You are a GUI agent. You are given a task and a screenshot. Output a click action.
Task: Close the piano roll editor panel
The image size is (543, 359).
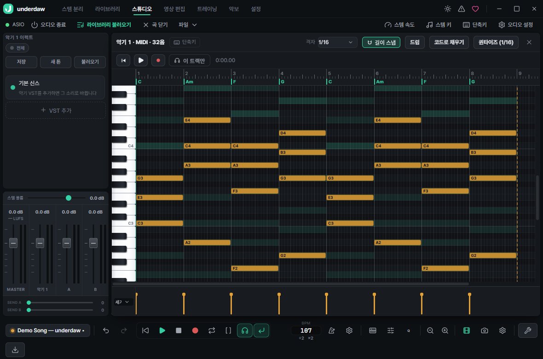(x=529, y=42)
